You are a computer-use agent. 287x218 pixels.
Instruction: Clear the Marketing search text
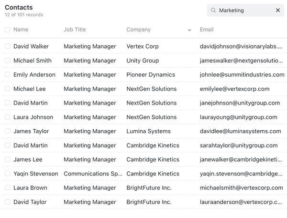click(x=277, y=10)
